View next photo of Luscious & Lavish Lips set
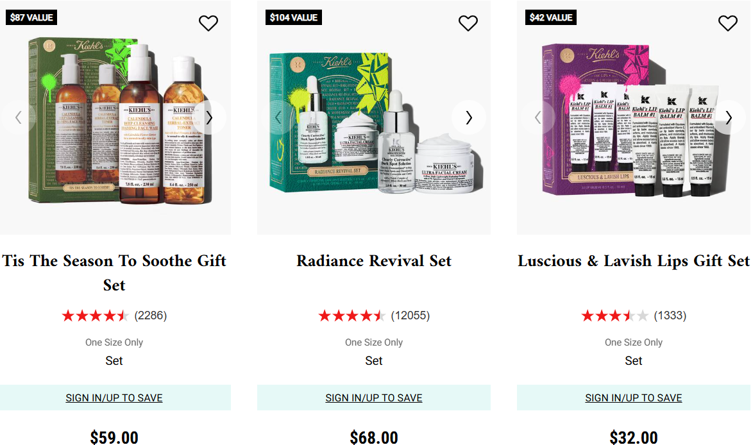This screenshot has height=445, width=753. coord(729,117)
